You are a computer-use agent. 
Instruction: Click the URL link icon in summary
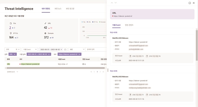pyautogui.click(x=45, y=23)
